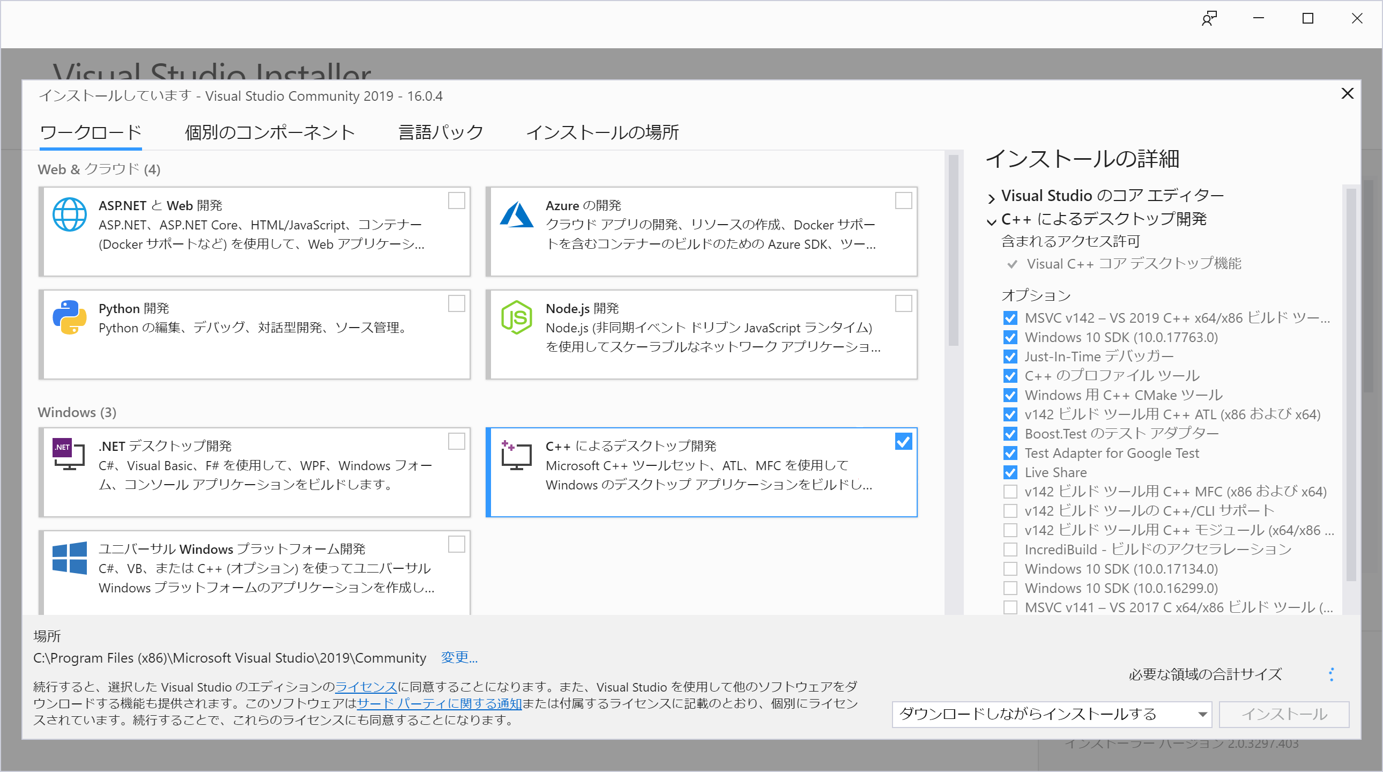The image size is (1383, 772).
Task: Select the Node.js 開発 workload card title
Action: click(x=582, y=309)
